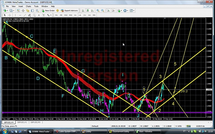Open the Navigator panel
Viewport: 215px width, 134px height.
pos(28,11)
